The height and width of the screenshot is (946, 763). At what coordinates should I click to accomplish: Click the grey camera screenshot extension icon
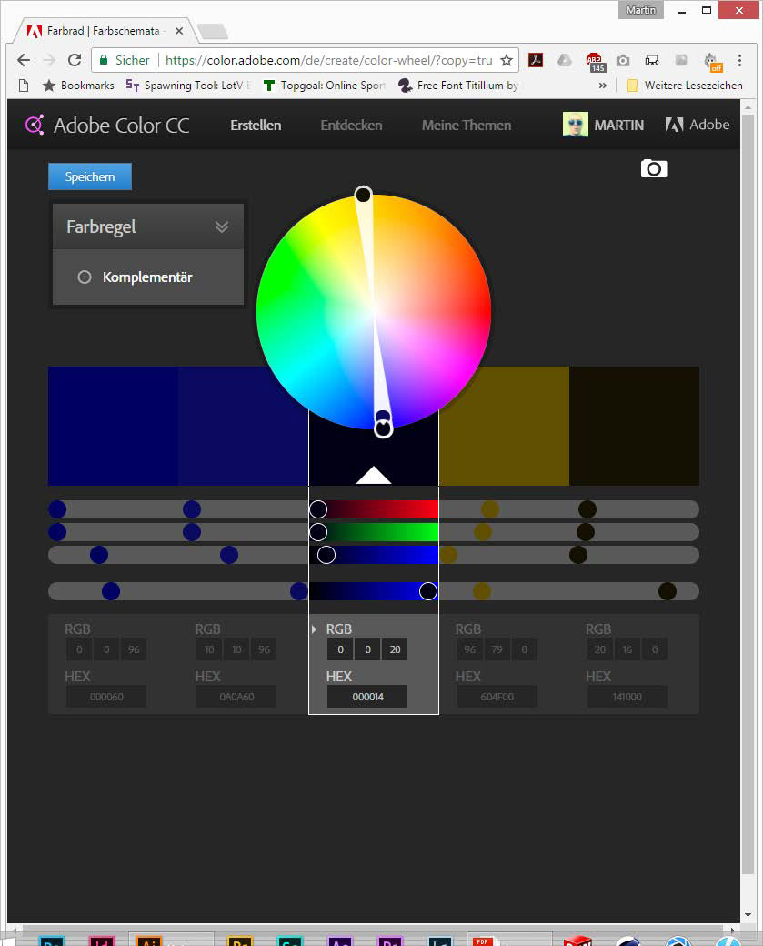click(623, 60)
